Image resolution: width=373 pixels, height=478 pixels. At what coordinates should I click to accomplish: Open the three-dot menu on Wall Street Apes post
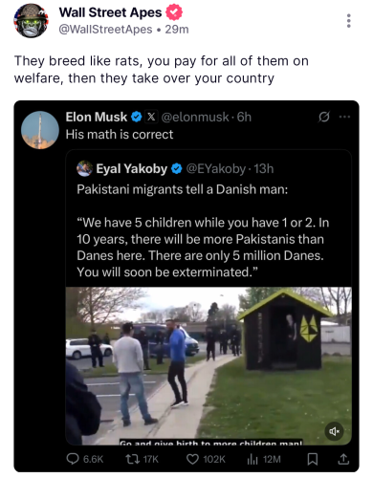pyautogui.click(x=349, y=21)
